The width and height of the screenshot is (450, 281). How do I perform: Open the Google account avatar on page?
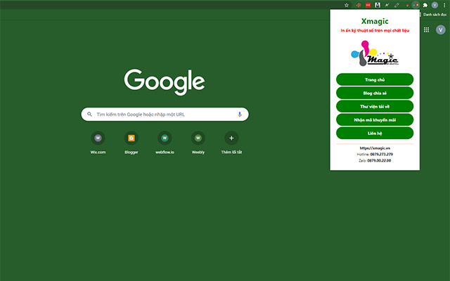[441, 30]
